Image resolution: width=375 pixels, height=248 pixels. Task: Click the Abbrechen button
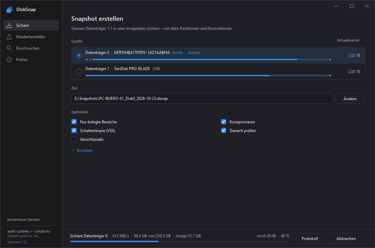point(346,238)
